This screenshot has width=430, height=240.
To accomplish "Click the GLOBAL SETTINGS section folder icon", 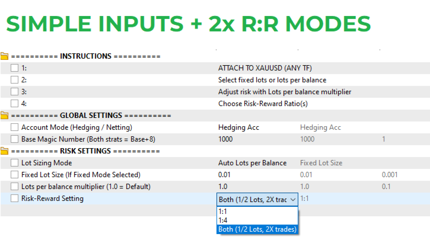I will 4,116.
